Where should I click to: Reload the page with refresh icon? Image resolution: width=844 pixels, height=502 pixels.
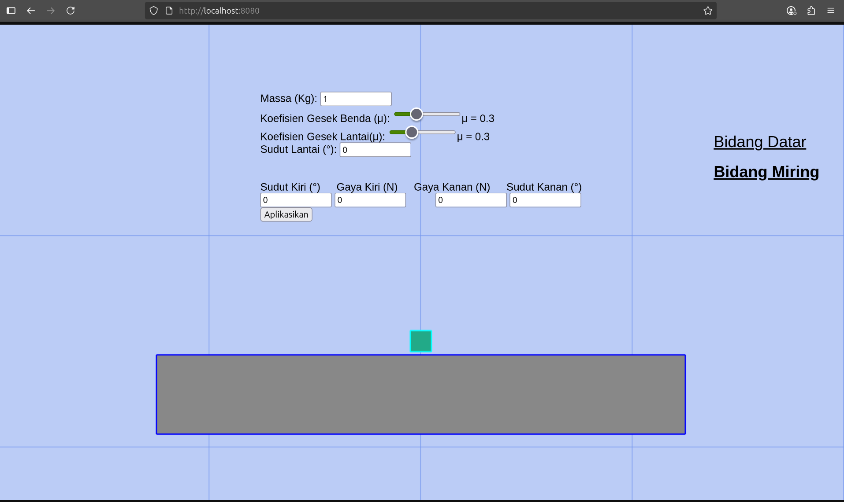(71, 11)
